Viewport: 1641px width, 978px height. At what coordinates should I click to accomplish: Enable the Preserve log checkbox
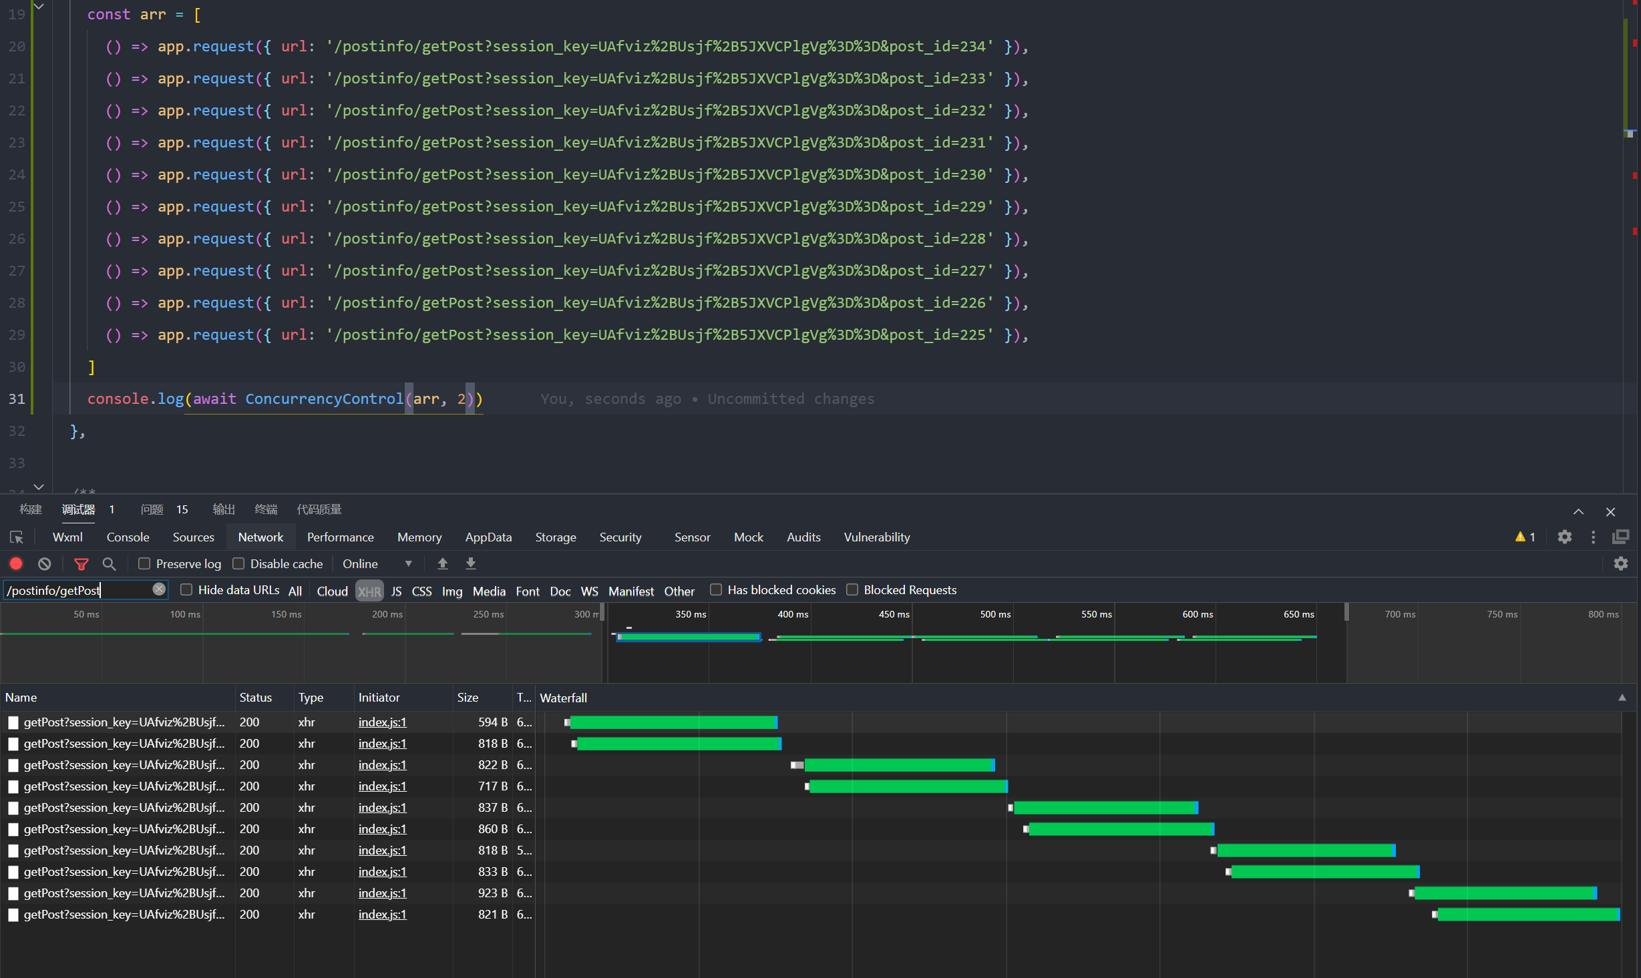(x=144, y=564)
